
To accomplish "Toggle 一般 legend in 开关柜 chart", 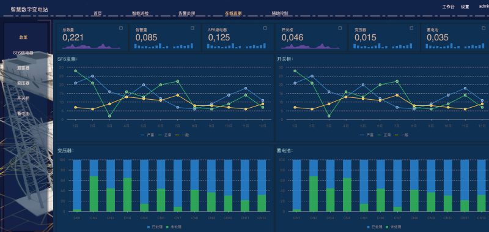I will click(x=402, y=135).
